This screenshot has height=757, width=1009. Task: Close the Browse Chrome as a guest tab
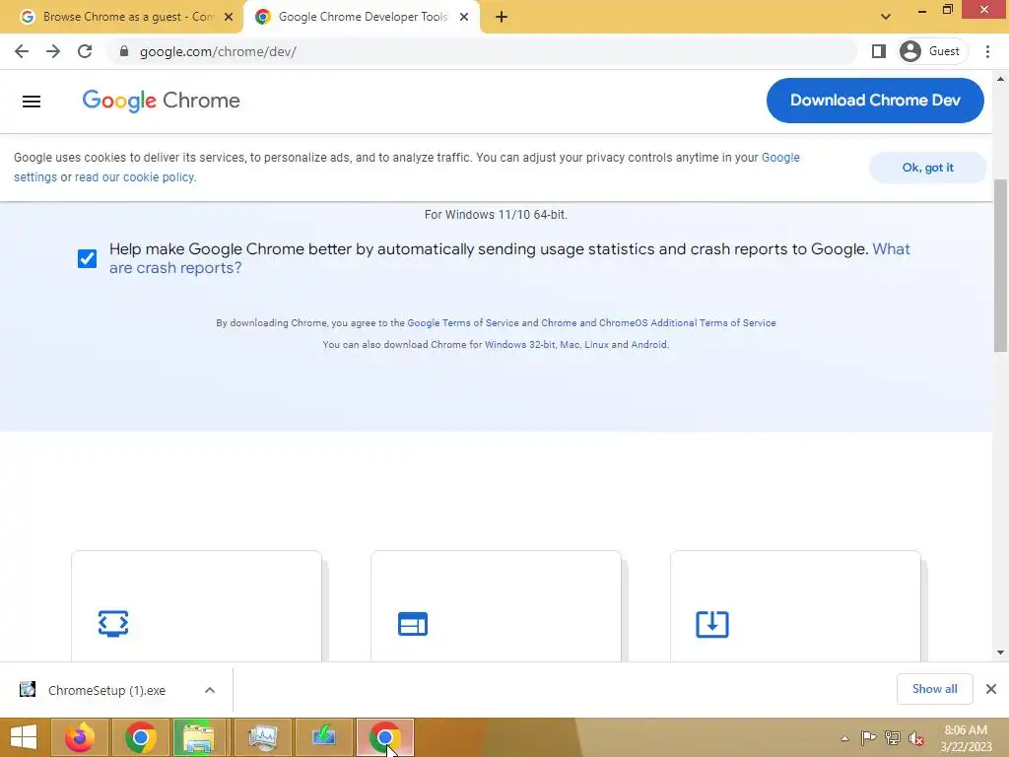tap(229, 17)
